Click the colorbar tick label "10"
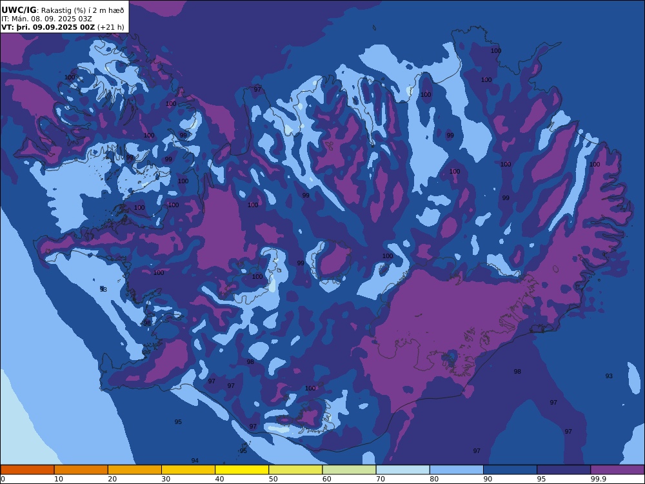The width and height of the screenshot is (645, 484). [59, 479]
